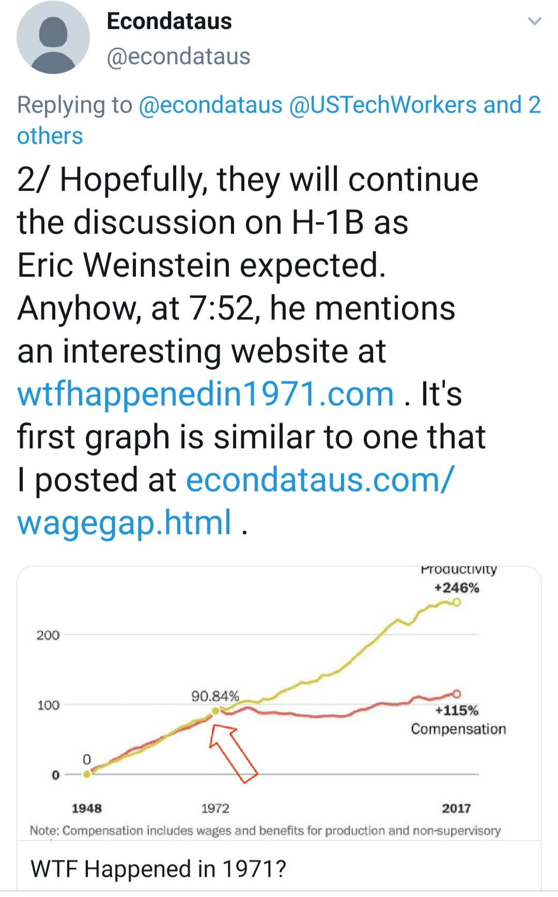Viewport: 558px width, 897px height.
Task: Open the 'WTF Happened in 1971?' card title
Action: point(158,869)
